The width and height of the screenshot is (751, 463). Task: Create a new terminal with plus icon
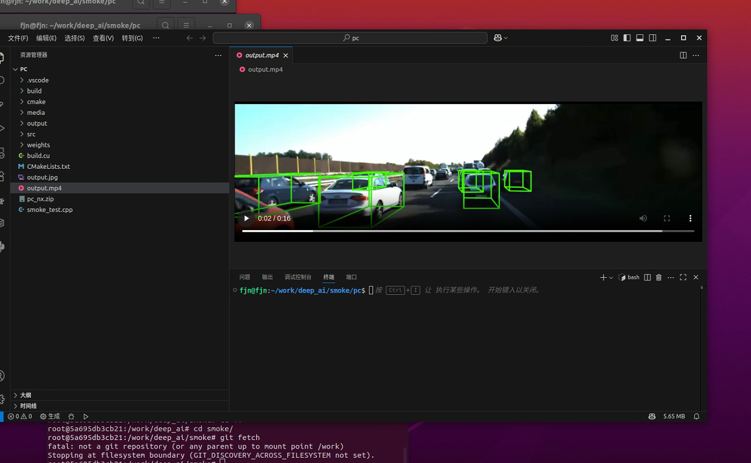point(603,277)
